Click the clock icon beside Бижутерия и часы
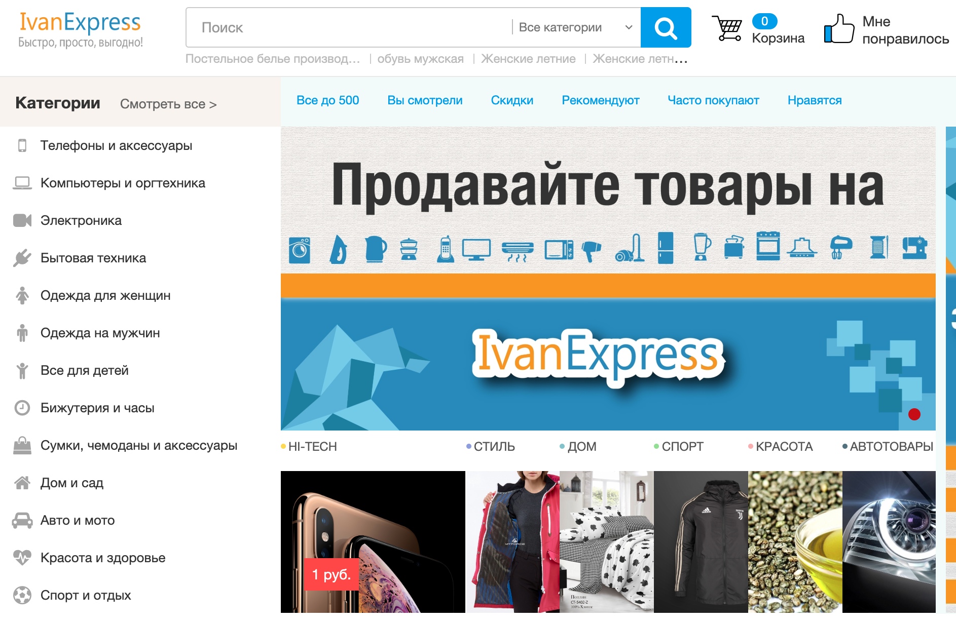 click(22, 408)
